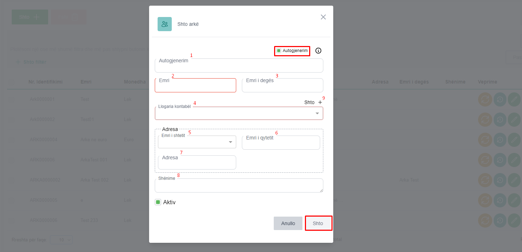
Task: Click the edit pencil for ARK0000004
Action: pyautogui.click(x=514, y=140)
